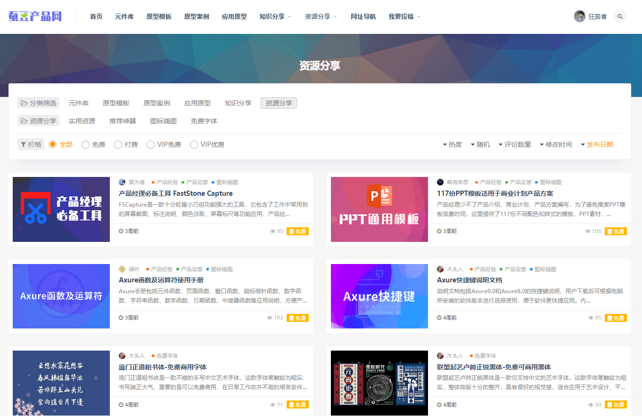
Task: Sort results by 修改时间
Action: (556, 144)
